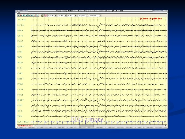
Task: Select the ECG channel label
Action: tap(24, 122)
